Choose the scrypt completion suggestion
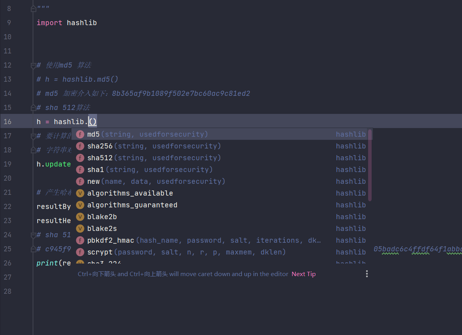 [x=186, y=252]
